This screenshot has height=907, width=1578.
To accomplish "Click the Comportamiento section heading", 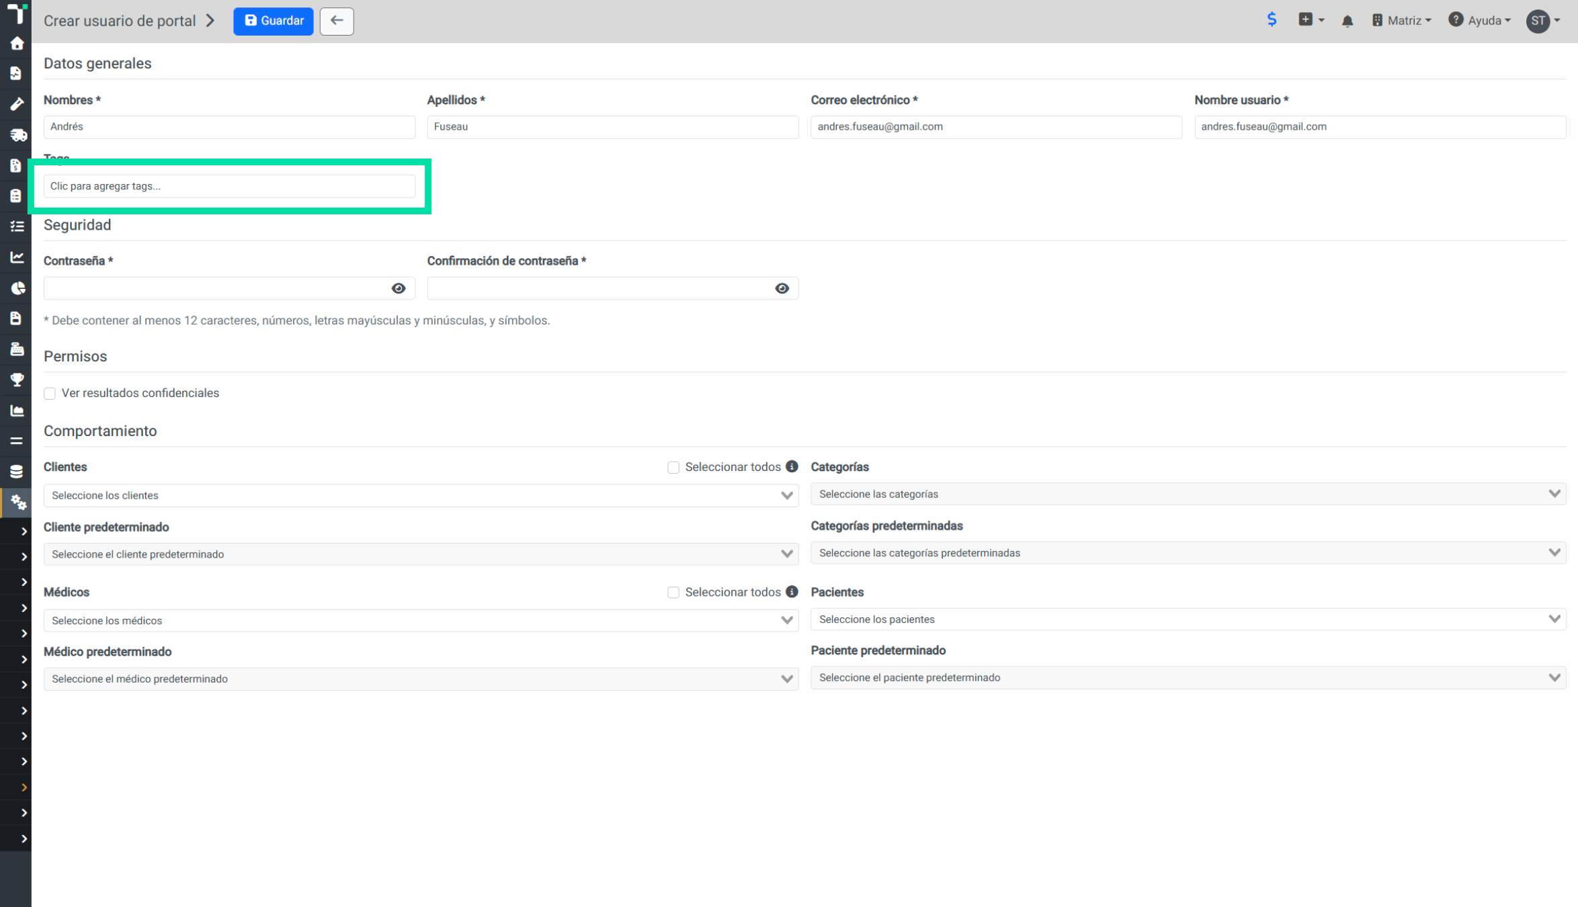I will click(x=100, y=431).
